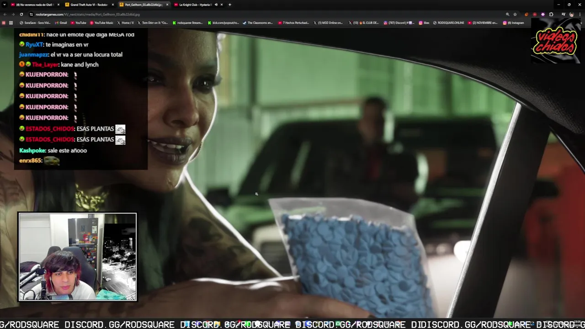Open the YouTube bookmark

79,22
